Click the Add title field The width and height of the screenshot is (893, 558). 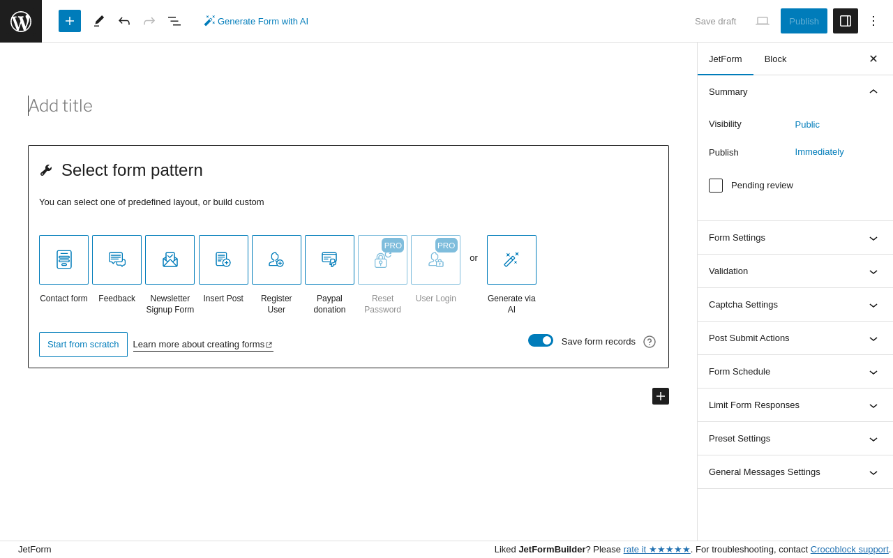(x=348, y=106)
